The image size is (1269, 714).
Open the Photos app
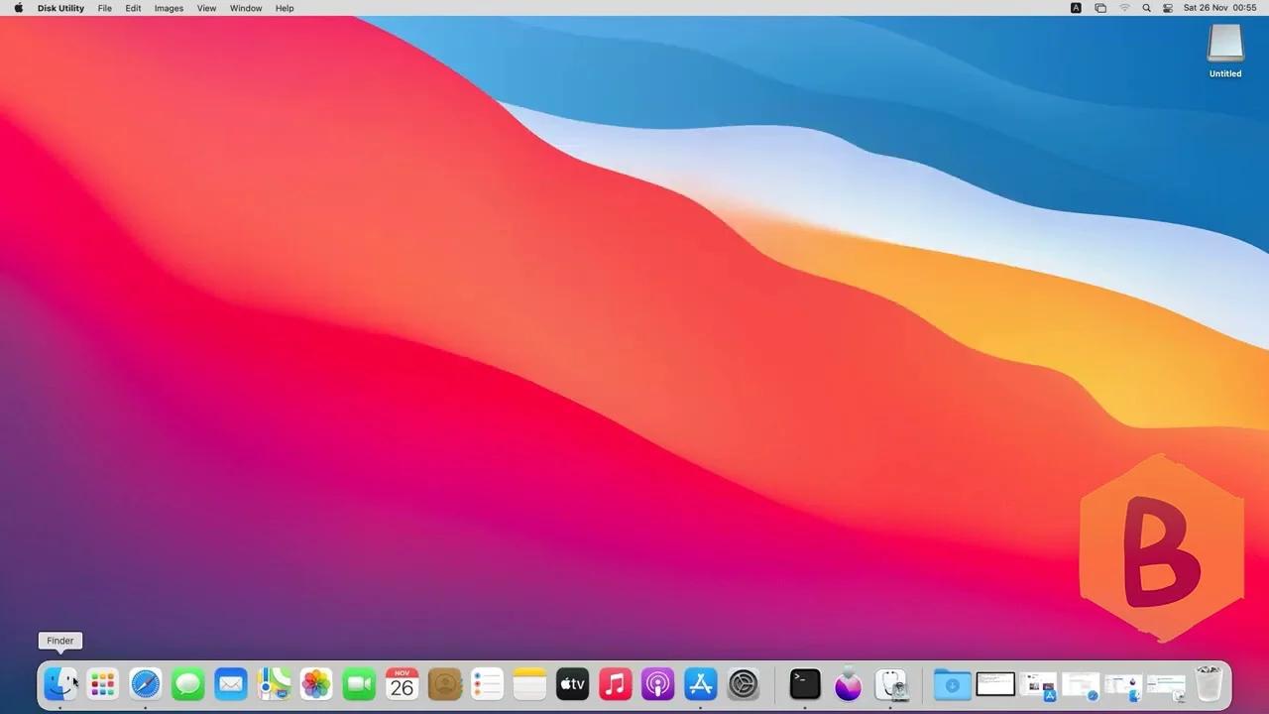(x=315, y=683)
